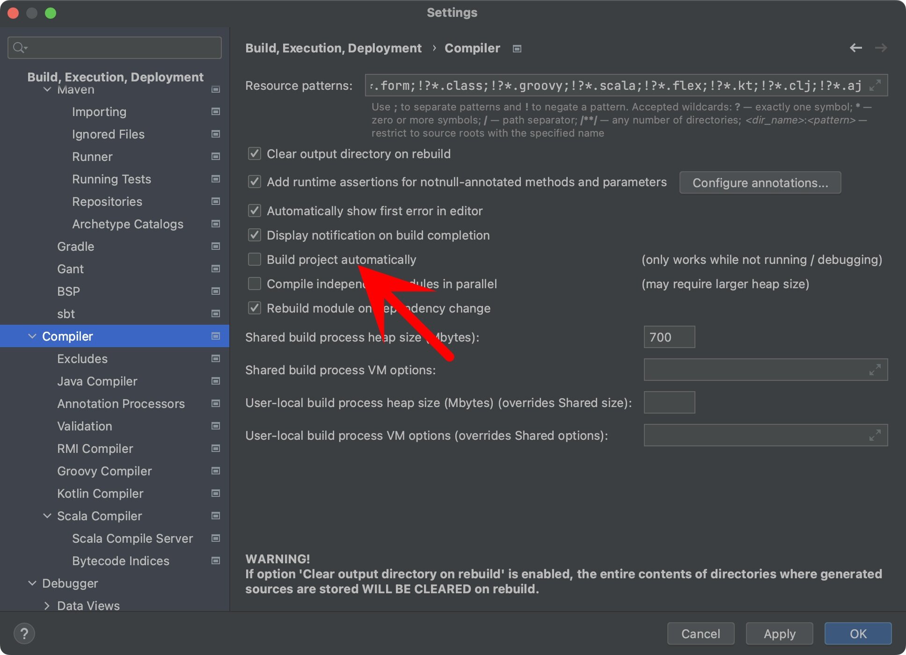Collapse the Compiler tree node
Viewport: 906px width, 655px height.
click(32, 336)
